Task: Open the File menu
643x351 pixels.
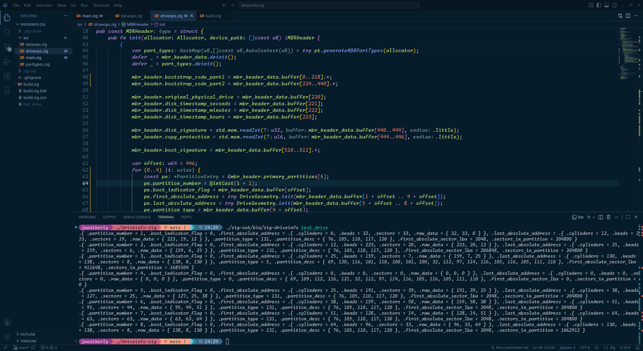Action: pos(16,5)
